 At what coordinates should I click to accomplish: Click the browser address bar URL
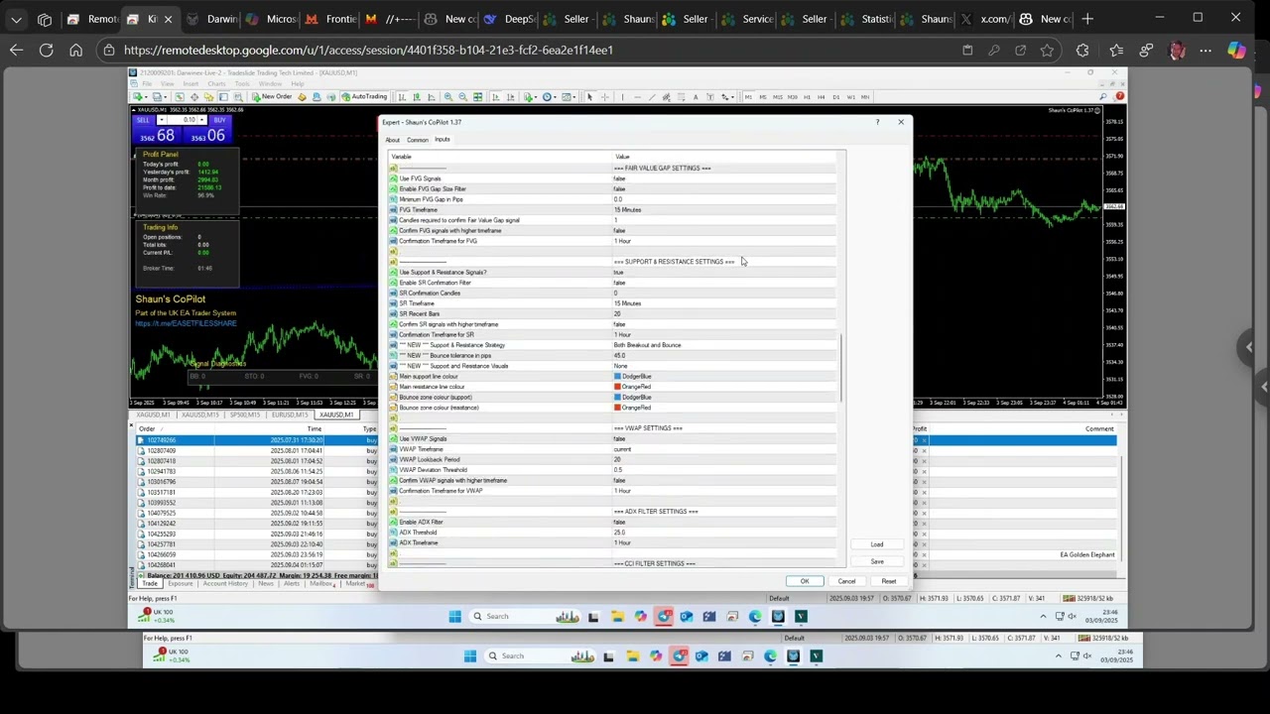coord(368,50)
